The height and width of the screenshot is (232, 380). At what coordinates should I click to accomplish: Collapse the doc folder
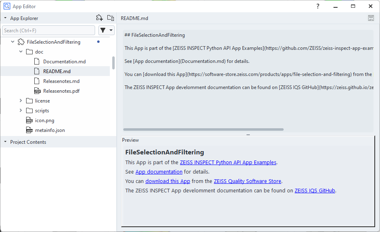(x=21, y=52)
